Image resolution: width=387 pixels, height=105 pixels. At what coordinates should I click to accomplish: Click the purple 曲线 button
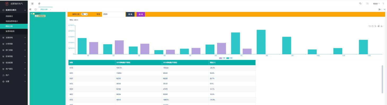pos(141,14)
